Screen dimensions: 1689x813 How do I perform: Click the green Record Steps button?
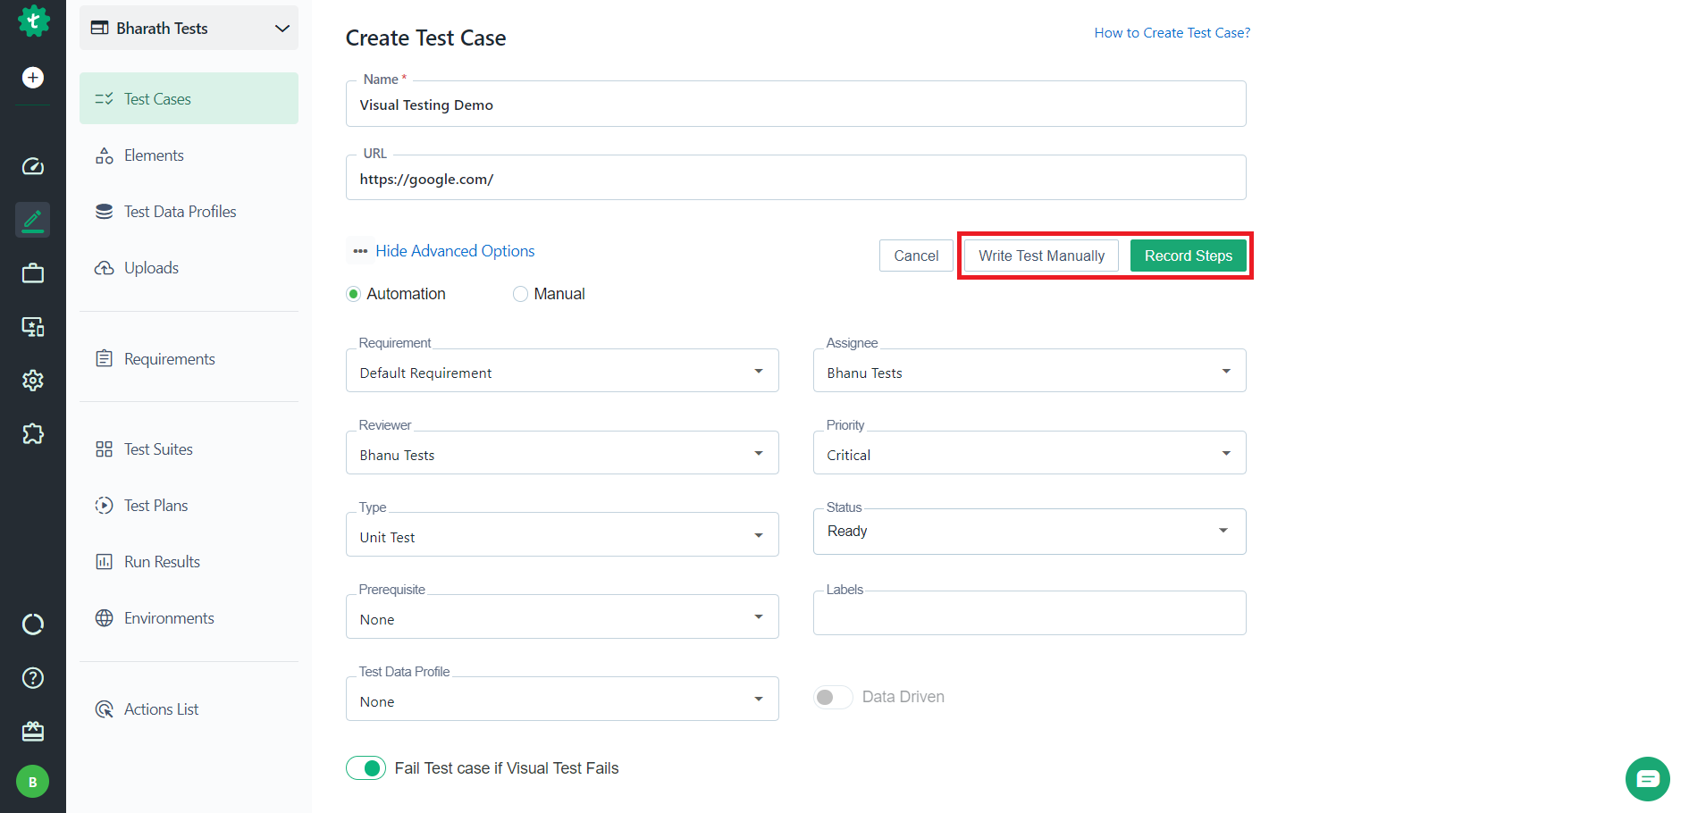[1189, 256]
